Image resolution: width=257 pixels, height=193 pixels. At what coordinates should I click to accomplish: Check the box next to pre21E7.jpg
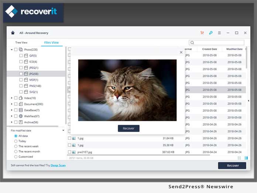pyautogui.click(x=69, y=152)
